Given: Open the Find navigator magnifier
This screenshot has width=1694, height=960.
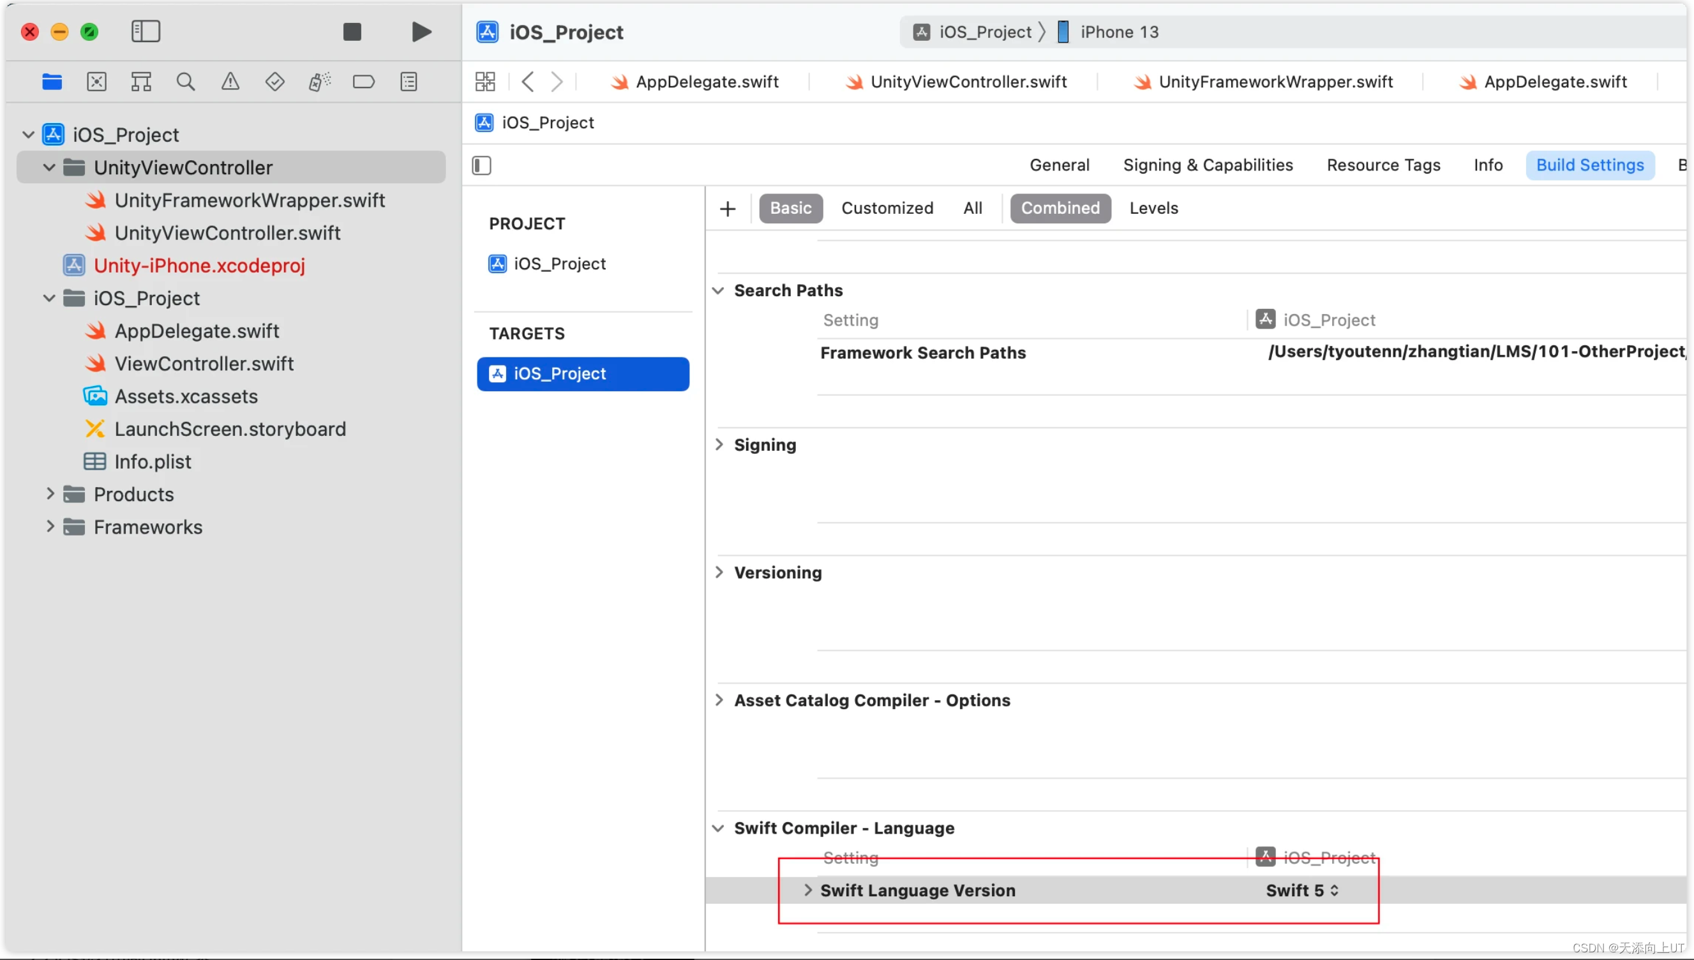Looking at the screenshot, I should pos(186,82).
